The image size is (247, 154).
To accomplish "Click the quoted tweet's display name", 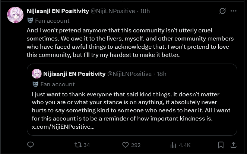I will pyautogui.click(x=74, y=74).
